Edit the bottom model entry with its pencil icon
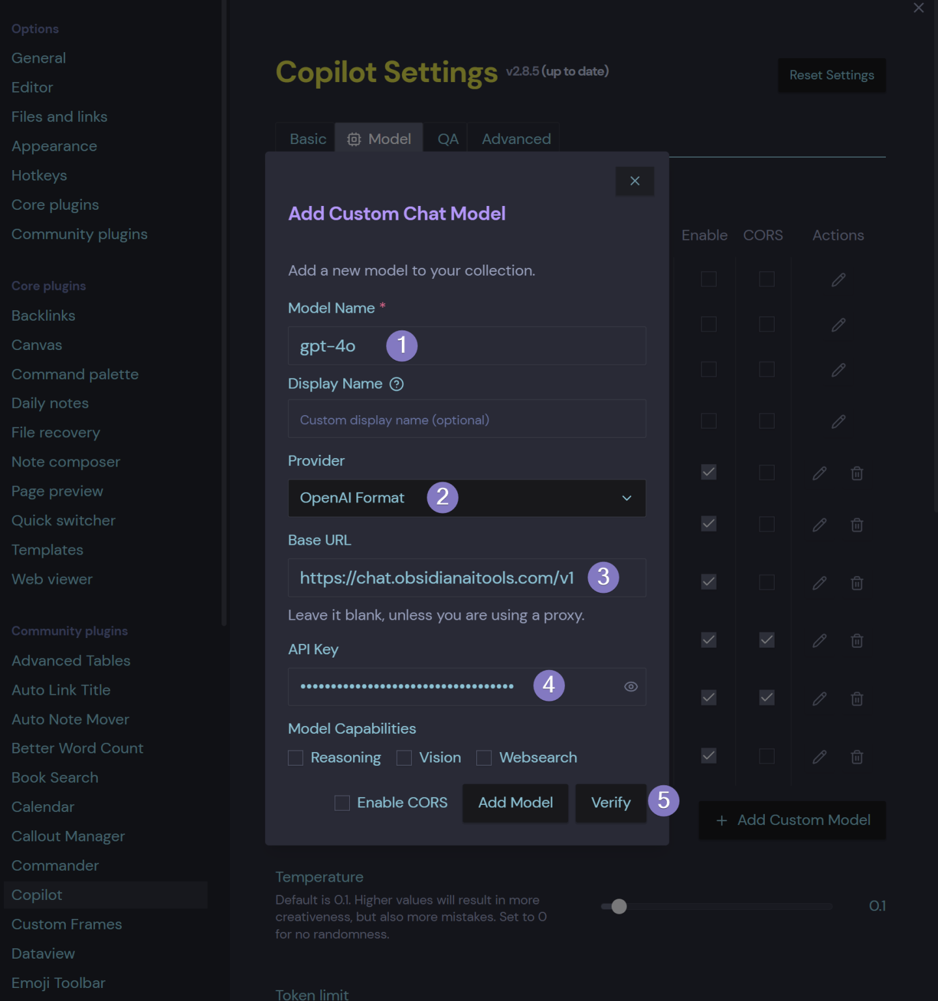The width and height of the screenshot is (938, 1001). [x=819, y=757]
